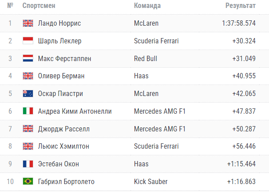The width and height of the screenshot is (269, 192).
Task: Open driver Ландо Норрис's name
Action: click(x=59, y=23)
